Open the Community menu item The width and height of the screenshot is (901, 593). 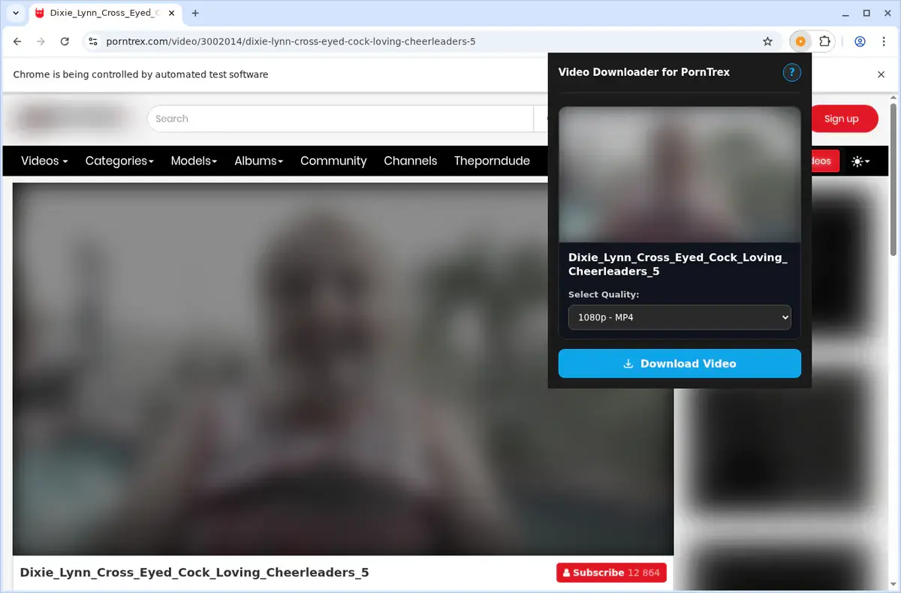tap(333, 161)
